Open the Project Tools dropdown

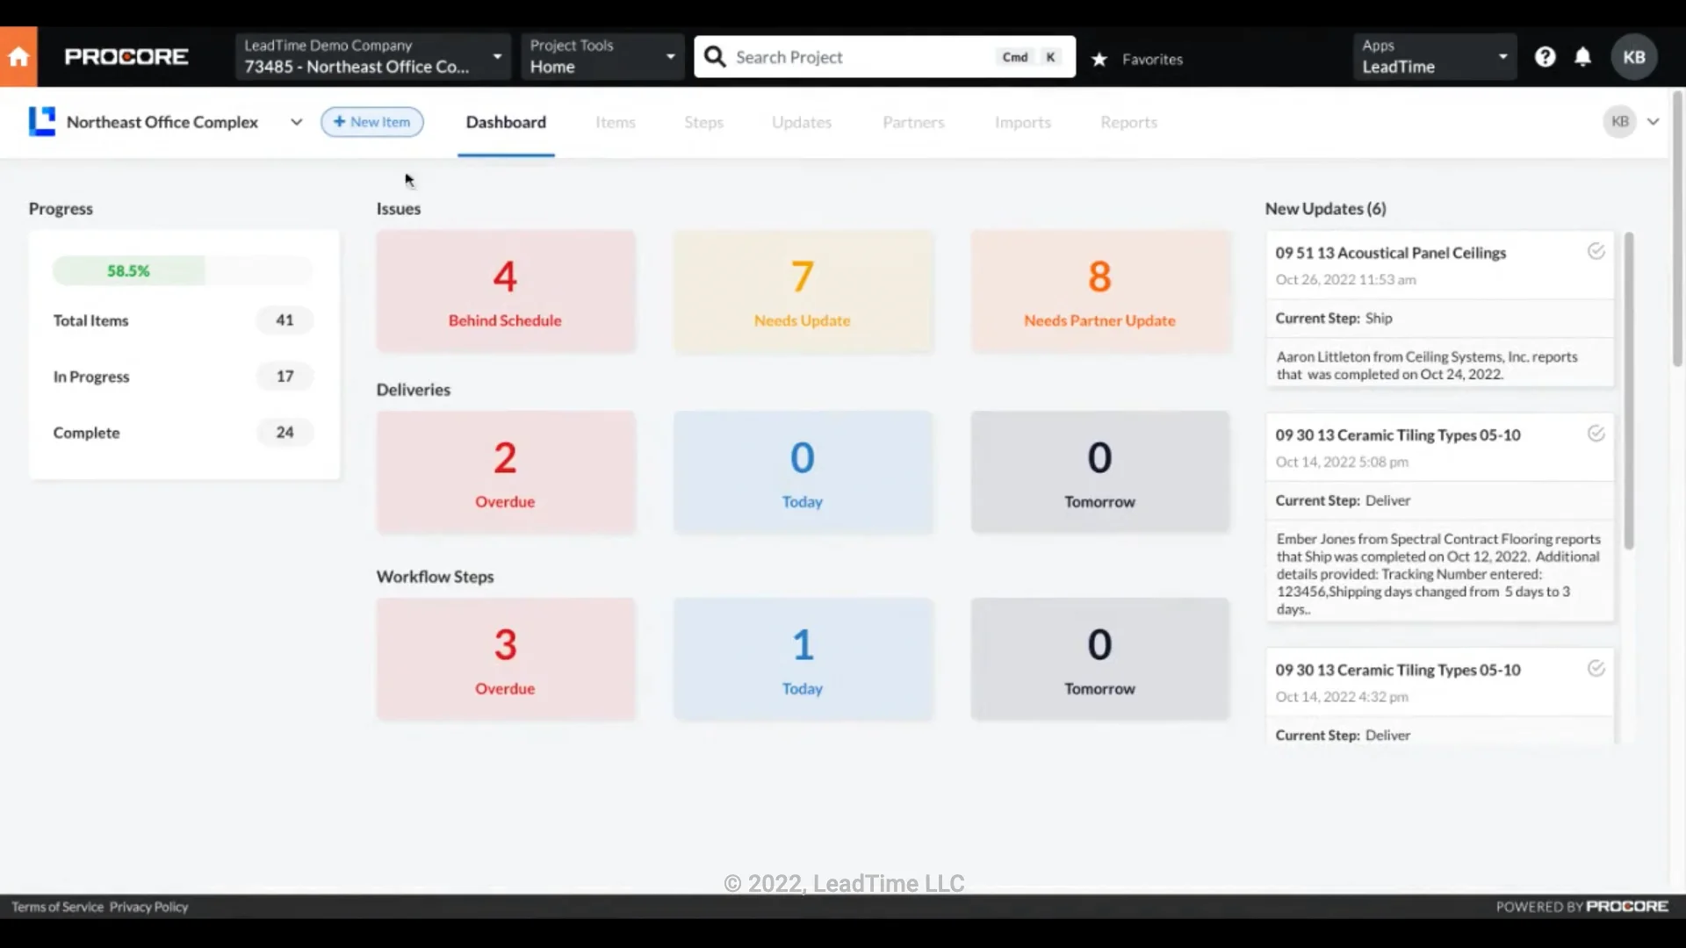602,57
